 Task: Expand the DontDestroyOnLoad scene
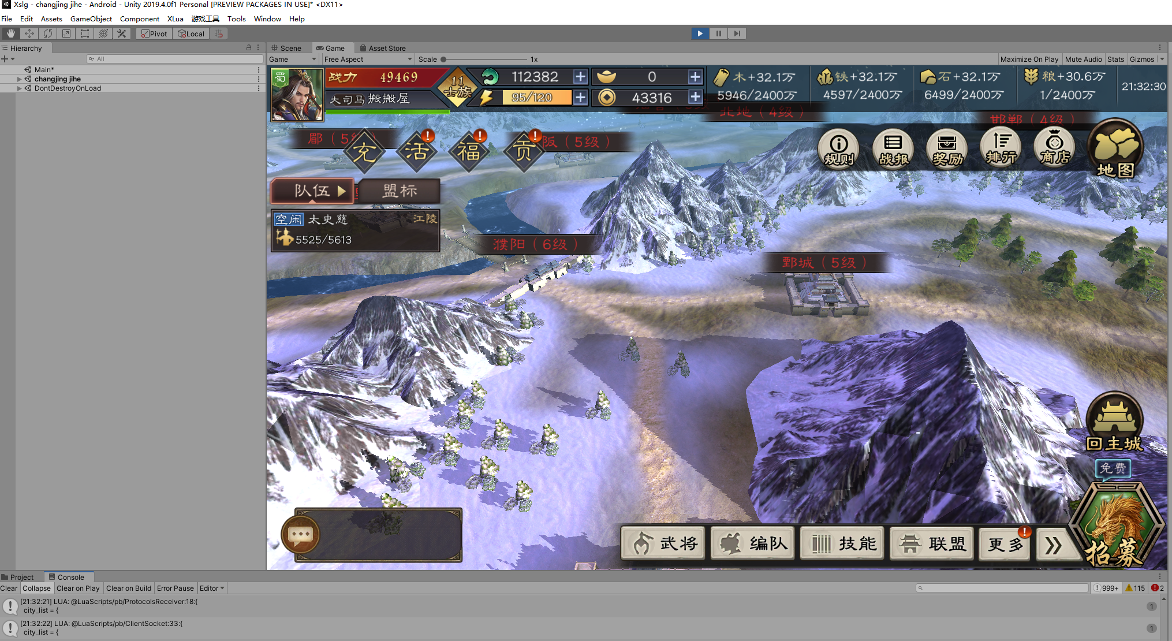click(19, 88)
